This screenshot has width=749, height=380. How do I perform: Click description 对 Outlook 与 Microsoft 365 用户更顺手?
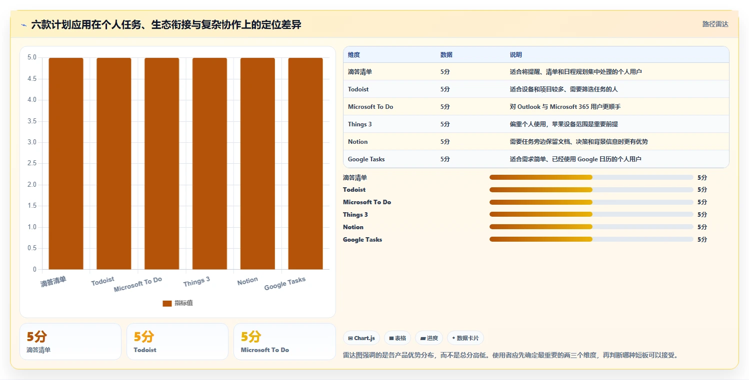pos(565,107)
